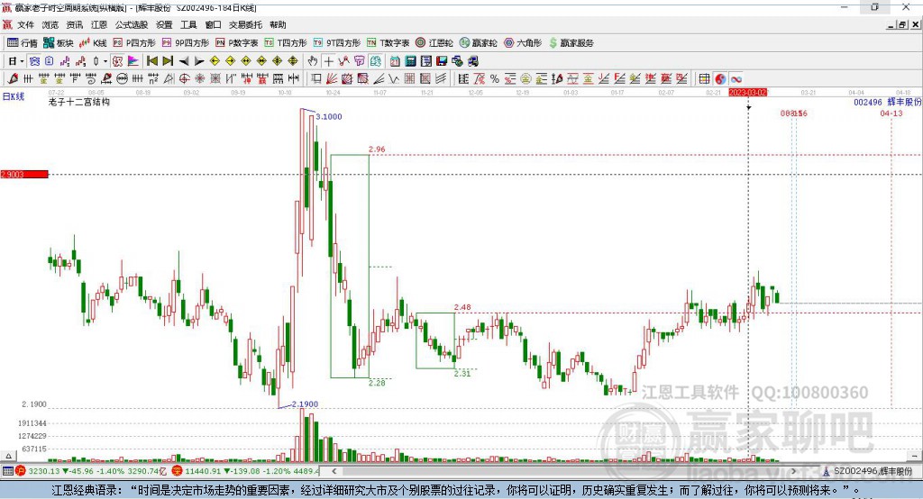Open the 江恩轮 Gann wheel
Viewport: 923px width, 499px height.
[x=434, y=43]
